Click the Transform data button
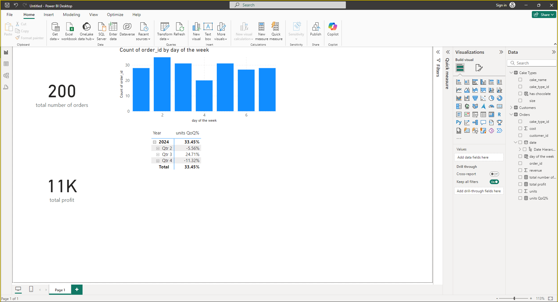 (164, 31)
